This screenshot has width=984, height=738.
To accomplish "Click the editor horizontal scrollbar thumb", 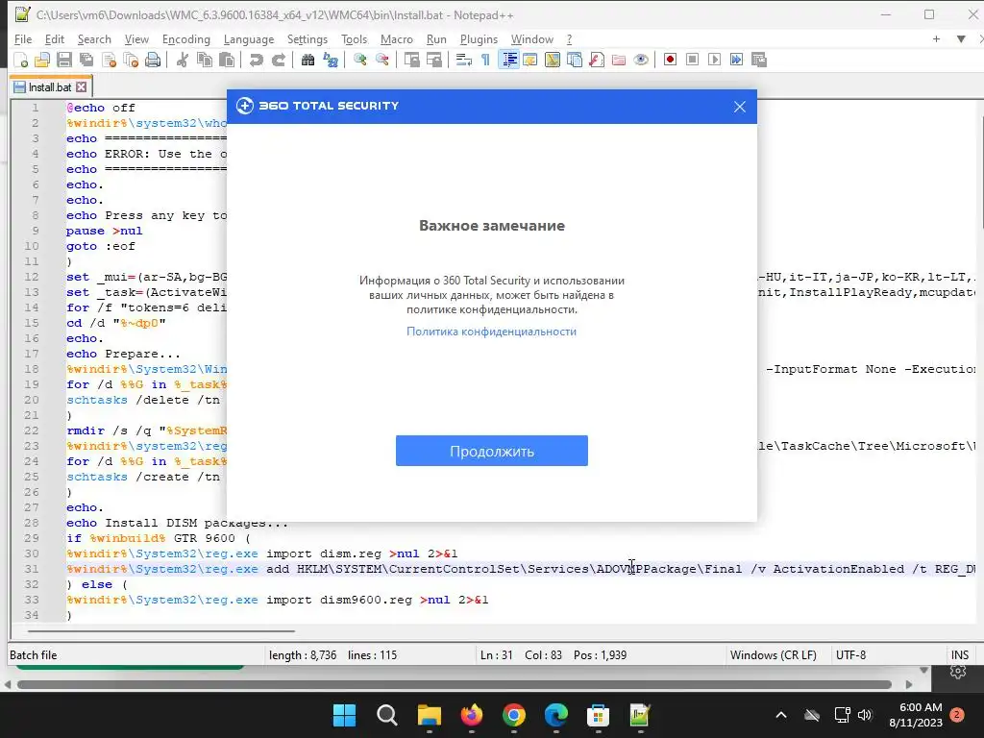I will pos(160,630).
